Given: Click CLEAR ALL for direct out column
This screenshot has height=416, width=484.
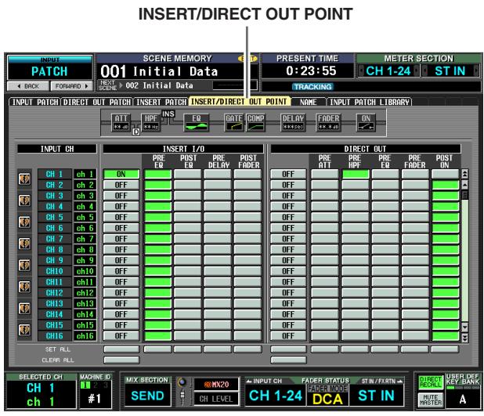Looking at the screenshot, I should coord(289,360).
